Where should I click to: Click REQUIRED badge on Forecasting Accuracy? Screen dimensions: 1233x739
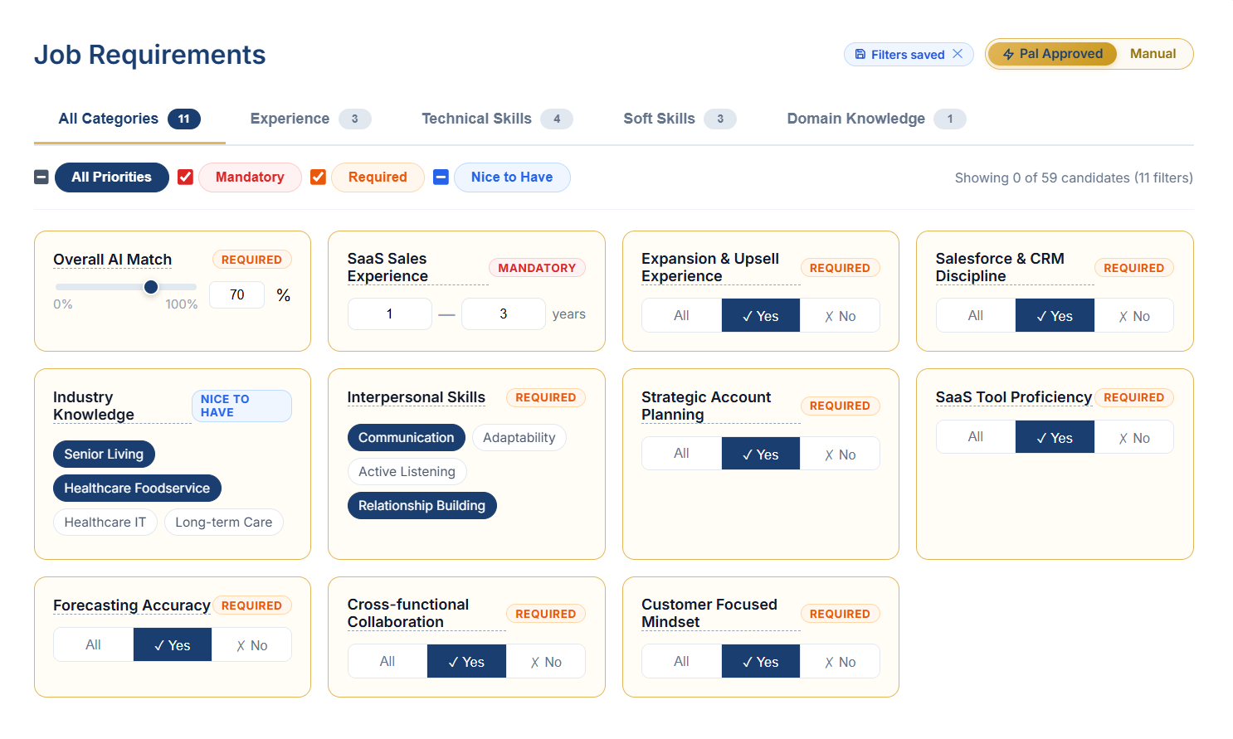click(x=251, y=605)
